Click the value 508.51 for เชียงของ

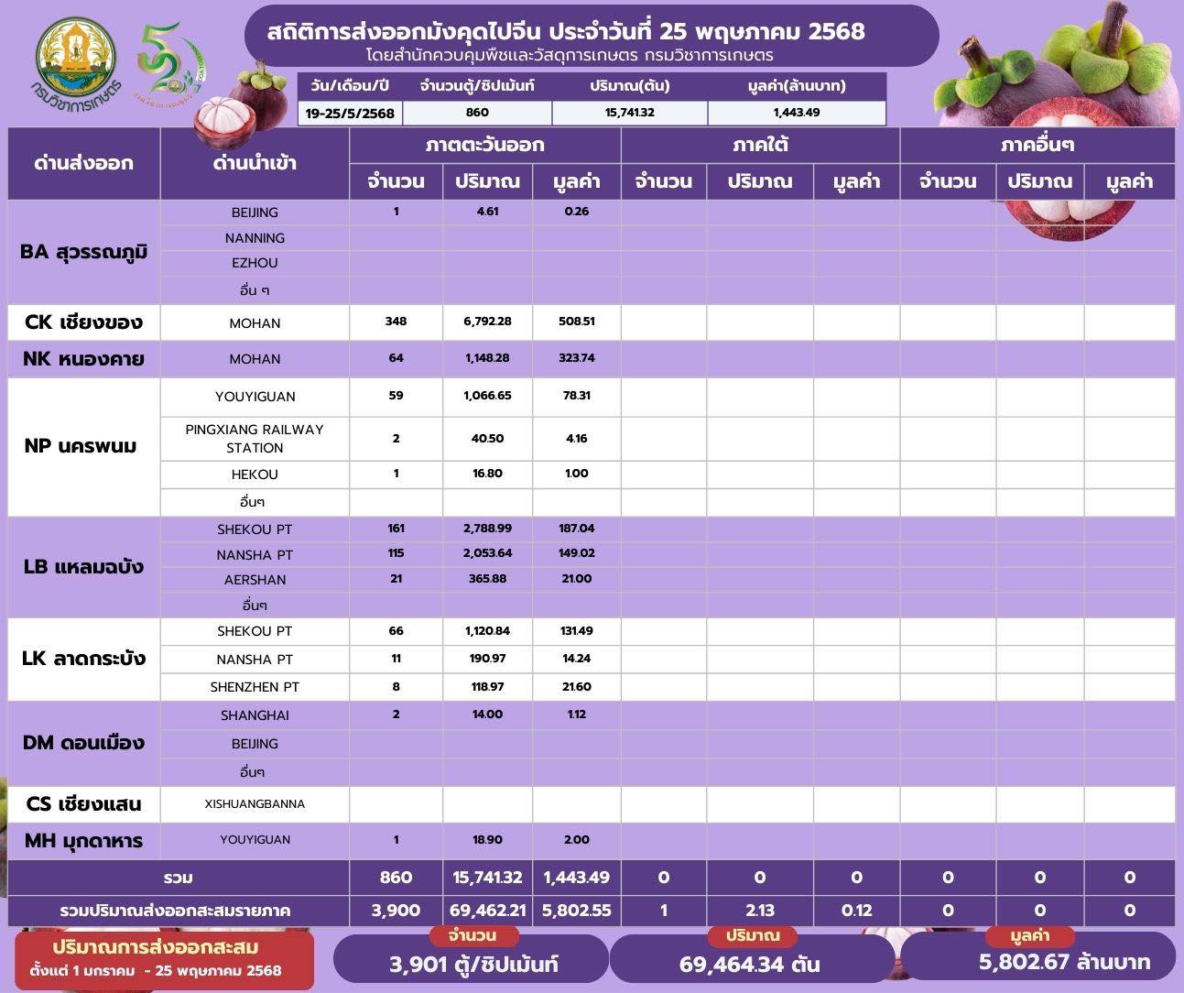click(577, 322)
